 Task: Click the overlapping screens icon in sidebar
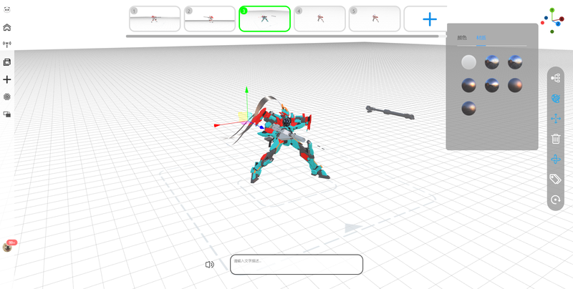(6, 114)
